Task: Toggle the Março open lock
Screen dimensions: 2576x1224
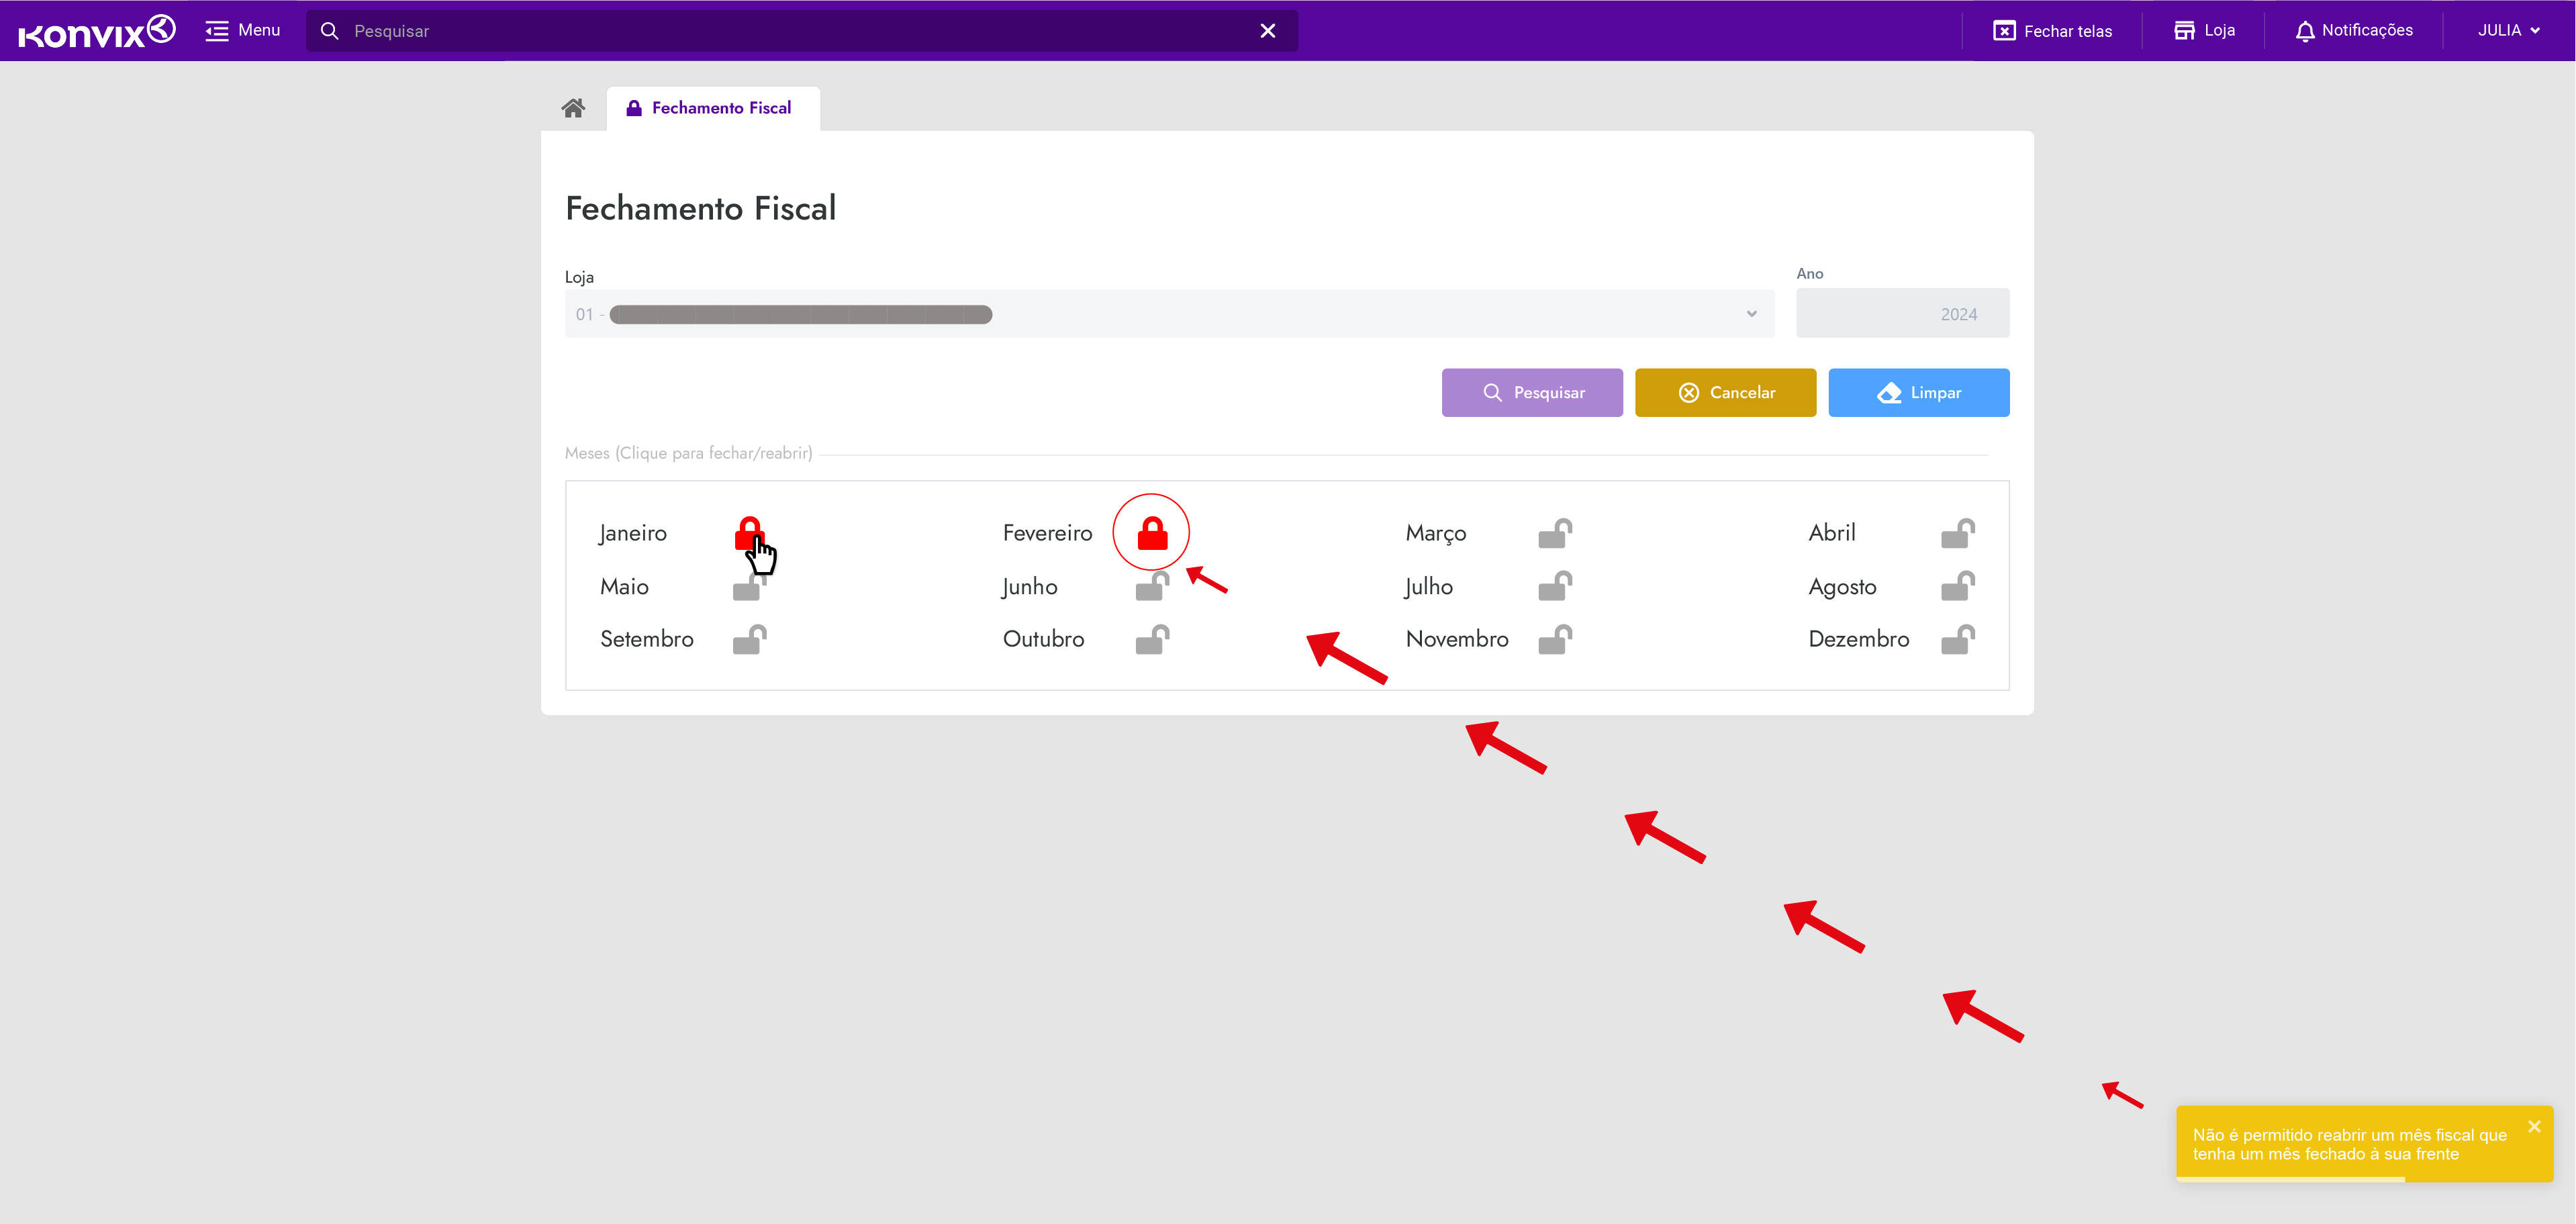Action: click(x=1554, y=533)
